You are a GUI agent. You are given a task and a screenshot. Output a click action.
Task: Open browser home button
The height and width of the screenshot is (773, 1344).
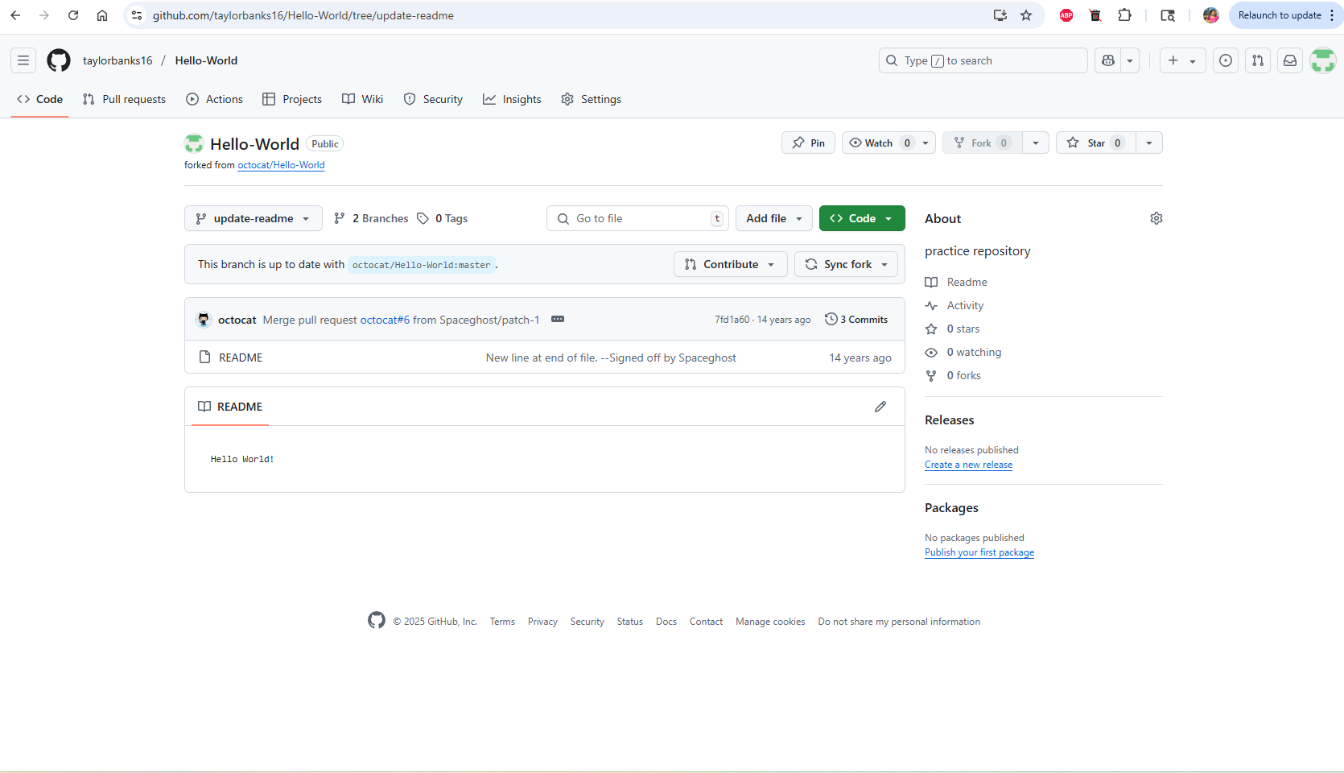click(x=102, y=15)
